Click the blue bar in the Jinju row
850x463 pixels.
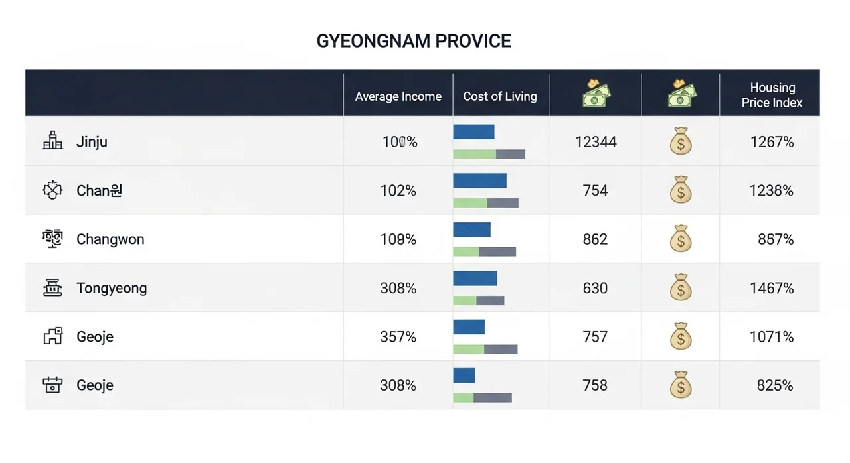point(473,132)
